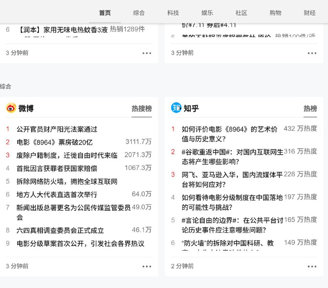Select the 社区 tab

coord(241,13)
